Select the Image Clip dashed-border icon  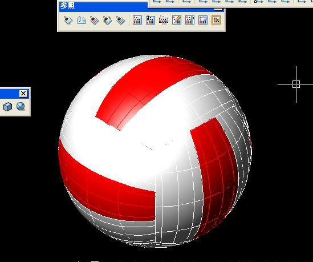point(164,20)
